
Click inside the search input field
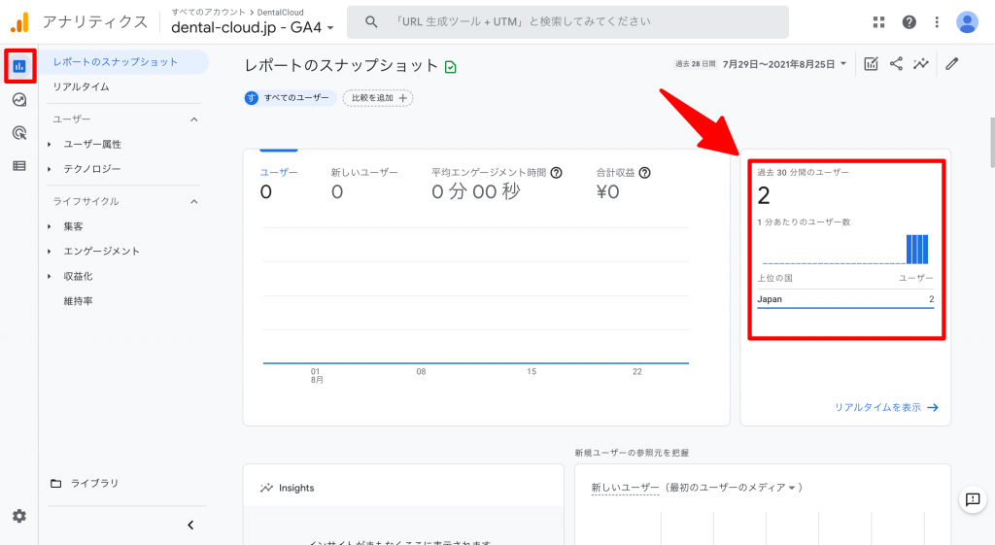click(567, 22)
